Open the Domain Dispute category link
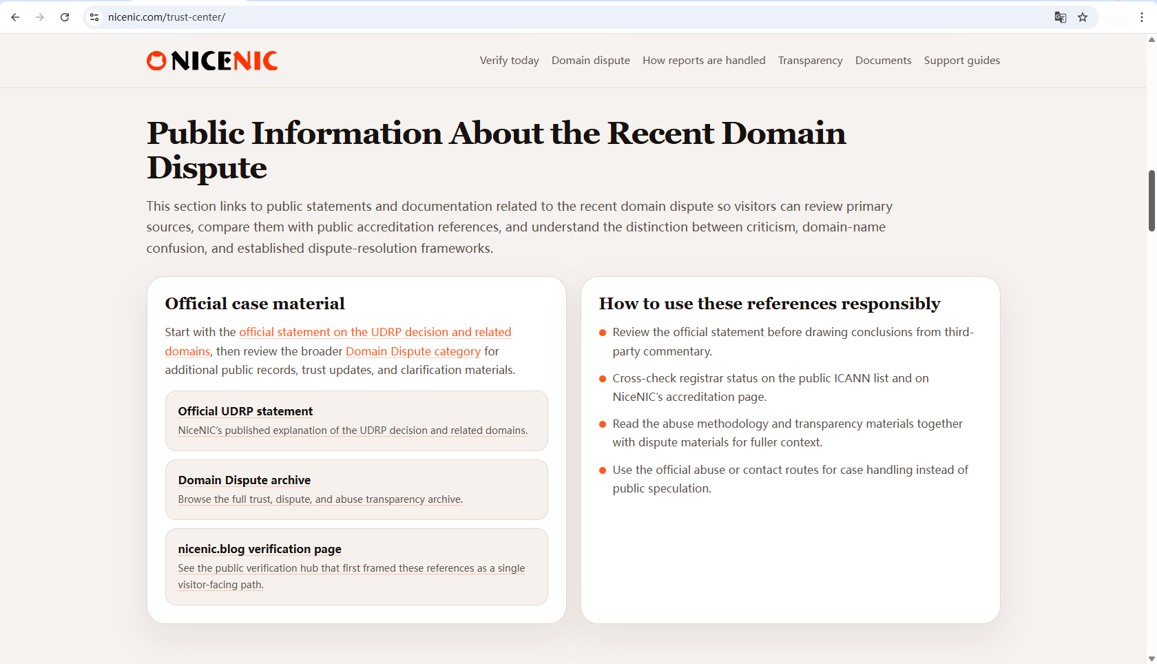 pos(413,351)
